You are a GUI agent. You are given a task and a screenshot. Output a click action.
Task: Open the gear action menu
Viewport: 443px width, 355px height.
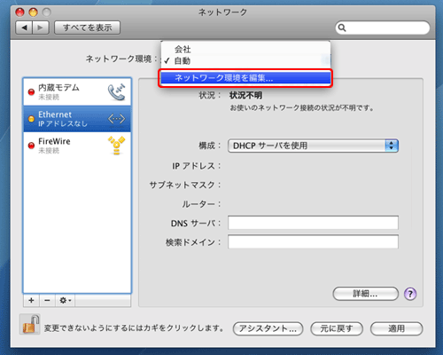(65, 301)
